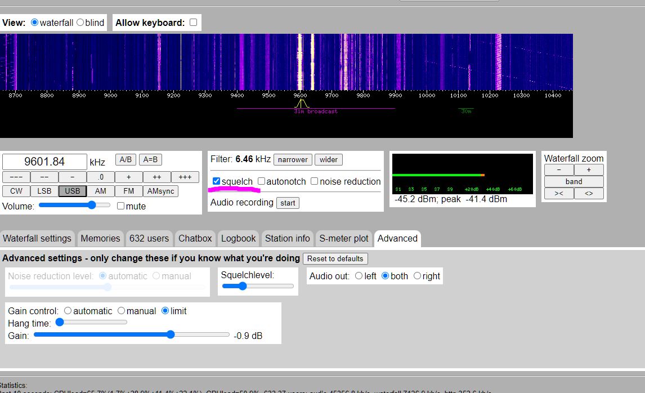Image resolution: width=645 pixels, height=393 pixels.
Task: Click the waterfall zoom in plus button
Action: tap(589, 170)
